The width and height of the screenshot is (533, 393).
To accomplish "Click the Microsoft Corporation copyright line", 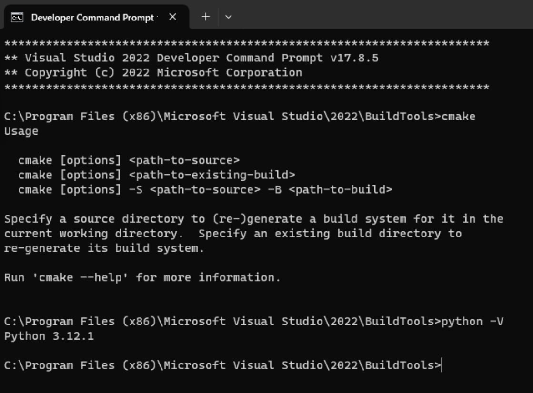I will point(153,73).
